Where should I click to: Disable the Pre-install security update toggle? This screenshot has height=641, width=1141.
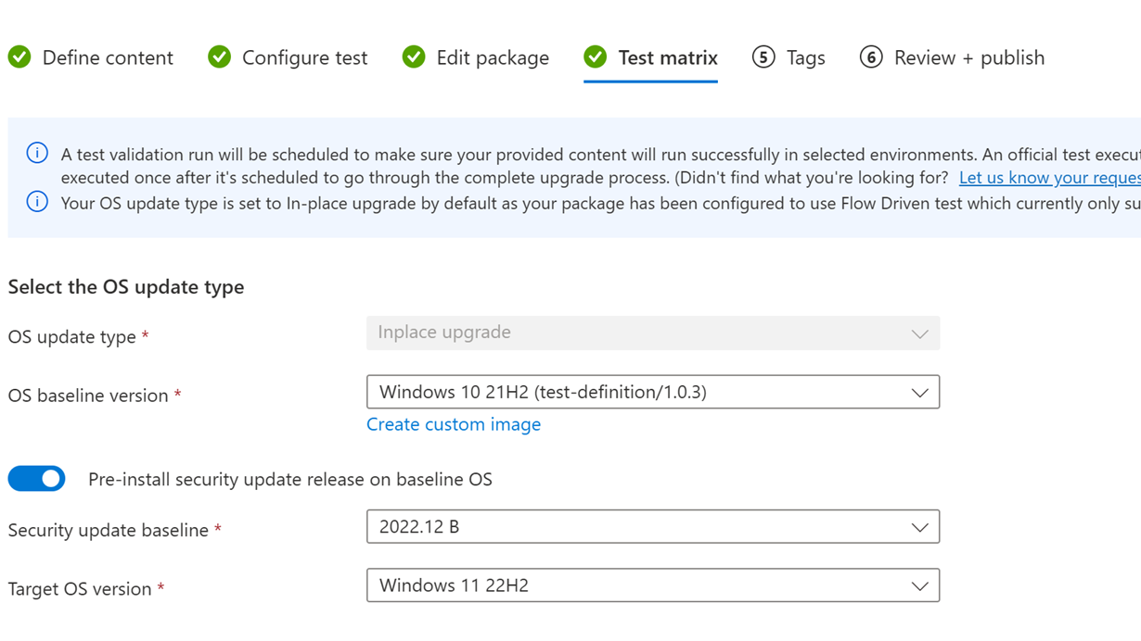(x=37, y=479)
